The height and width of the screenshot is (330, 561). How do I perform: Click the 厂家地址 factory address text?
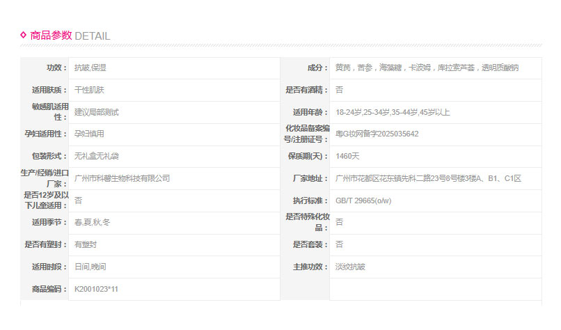point(428,178)
